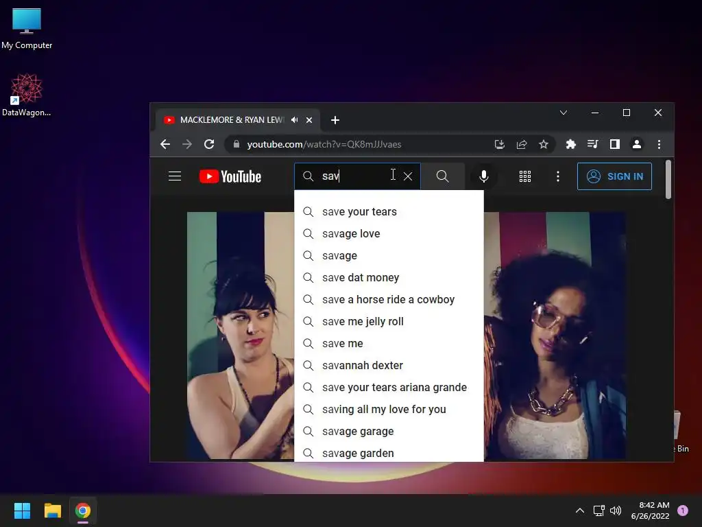Choose suggestion "save your tears"

coord(389,211)
